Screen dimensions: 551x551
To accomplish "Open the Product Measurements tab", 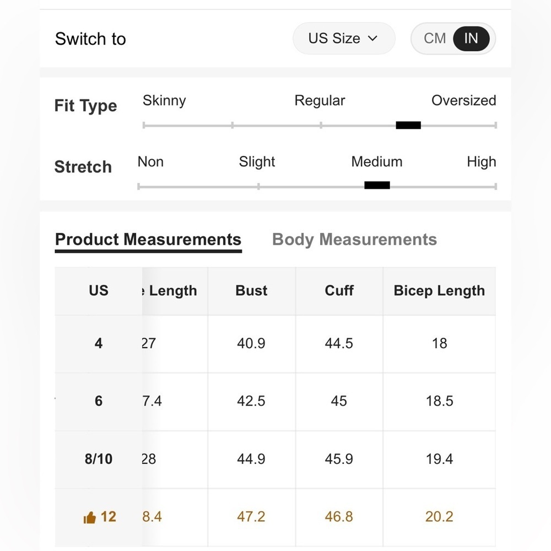I will 148,240.
